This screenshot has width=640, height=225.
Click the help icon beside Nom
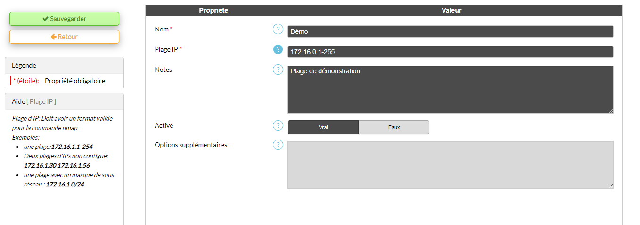click(x=278, y=30)
